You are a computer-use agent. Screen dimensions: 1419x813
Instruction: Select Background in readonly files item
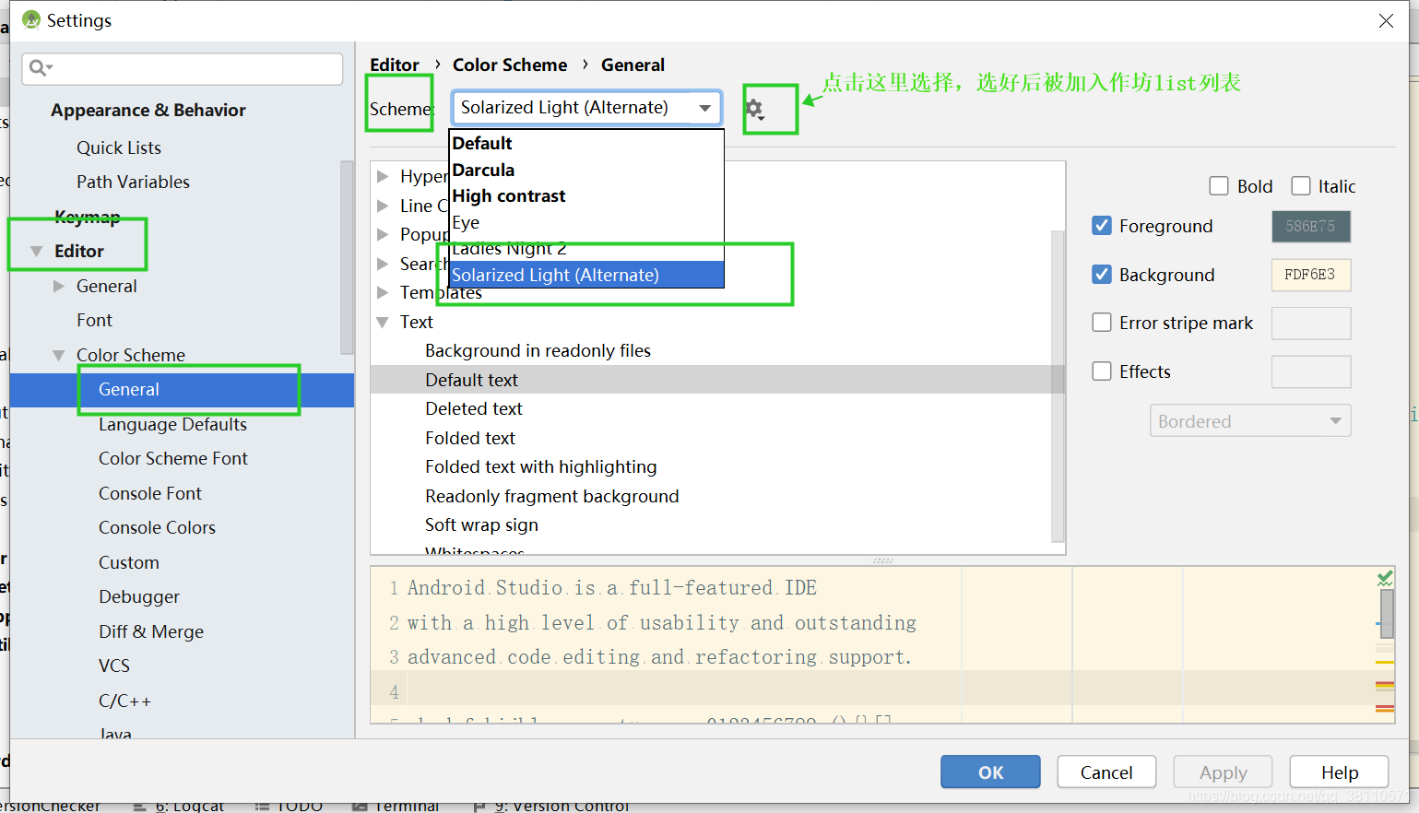pos(538,350)
